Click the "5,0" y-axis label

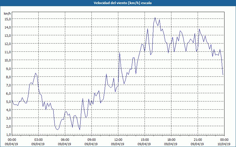coord(9,102)
